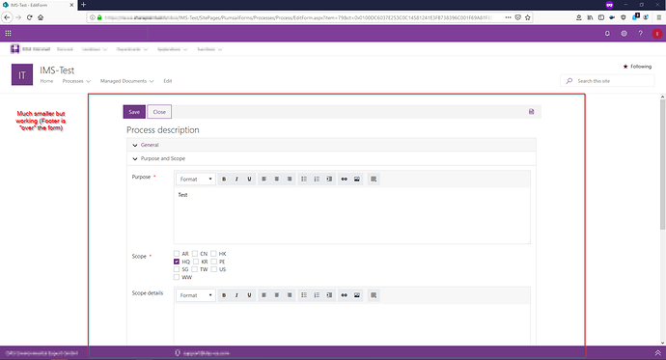Align text left in the Purpose editor

click(264, 180)
